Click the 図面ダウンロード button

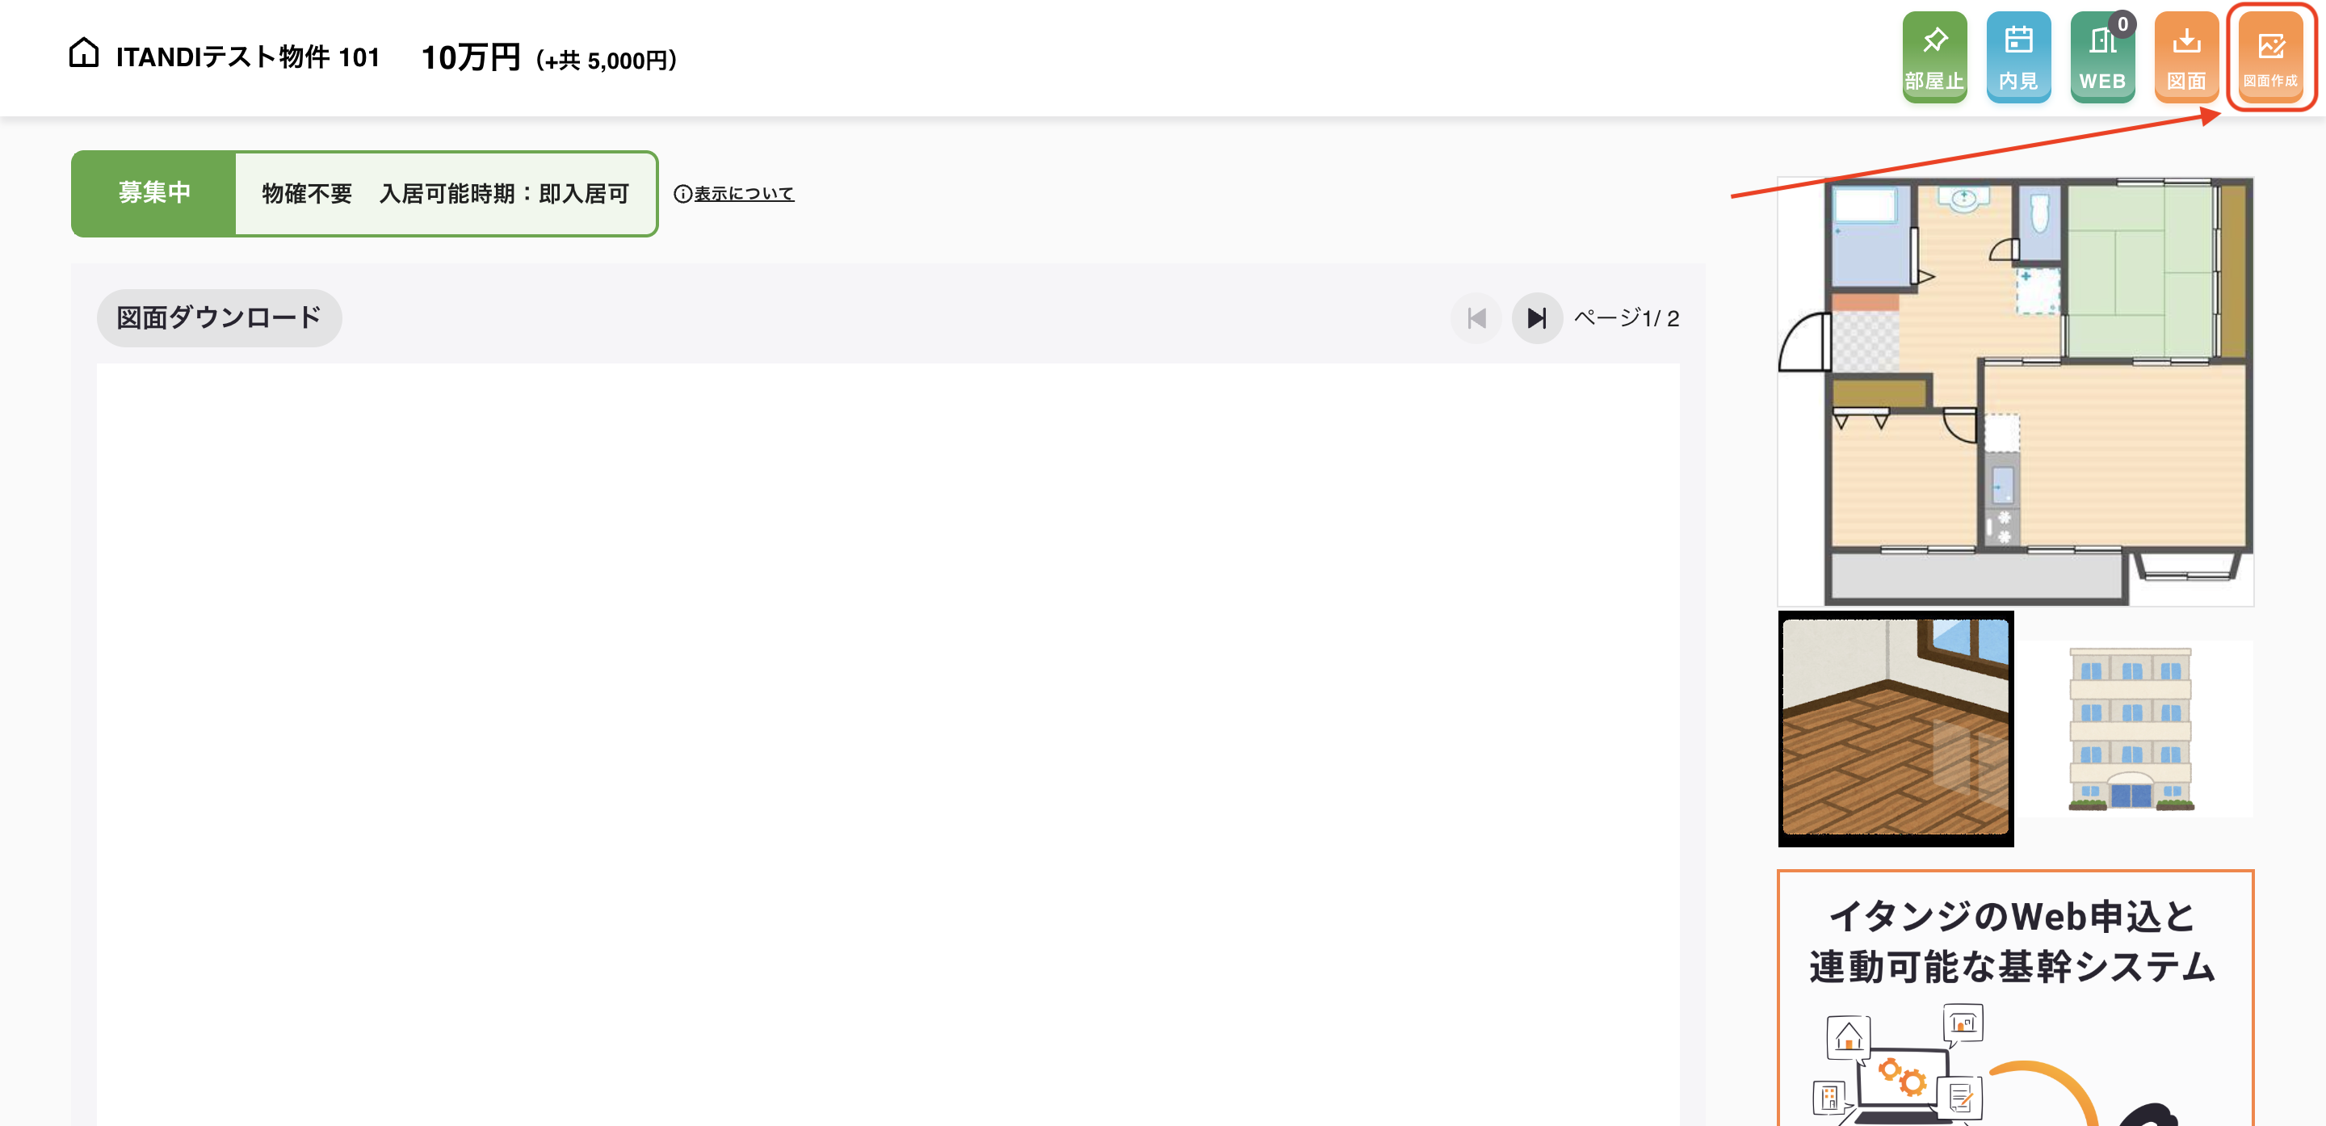pos(220,317)
